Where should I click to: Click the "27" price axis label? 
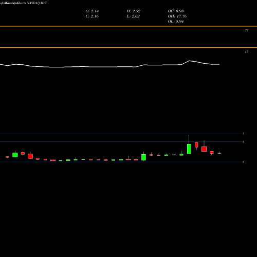[246, 30]
